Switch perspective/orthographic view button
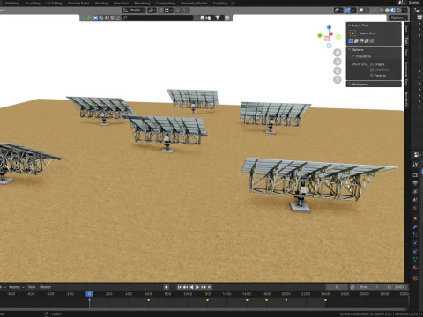This screenshot has height=317, width=423. pyautogui.click(x=338, y=80)
